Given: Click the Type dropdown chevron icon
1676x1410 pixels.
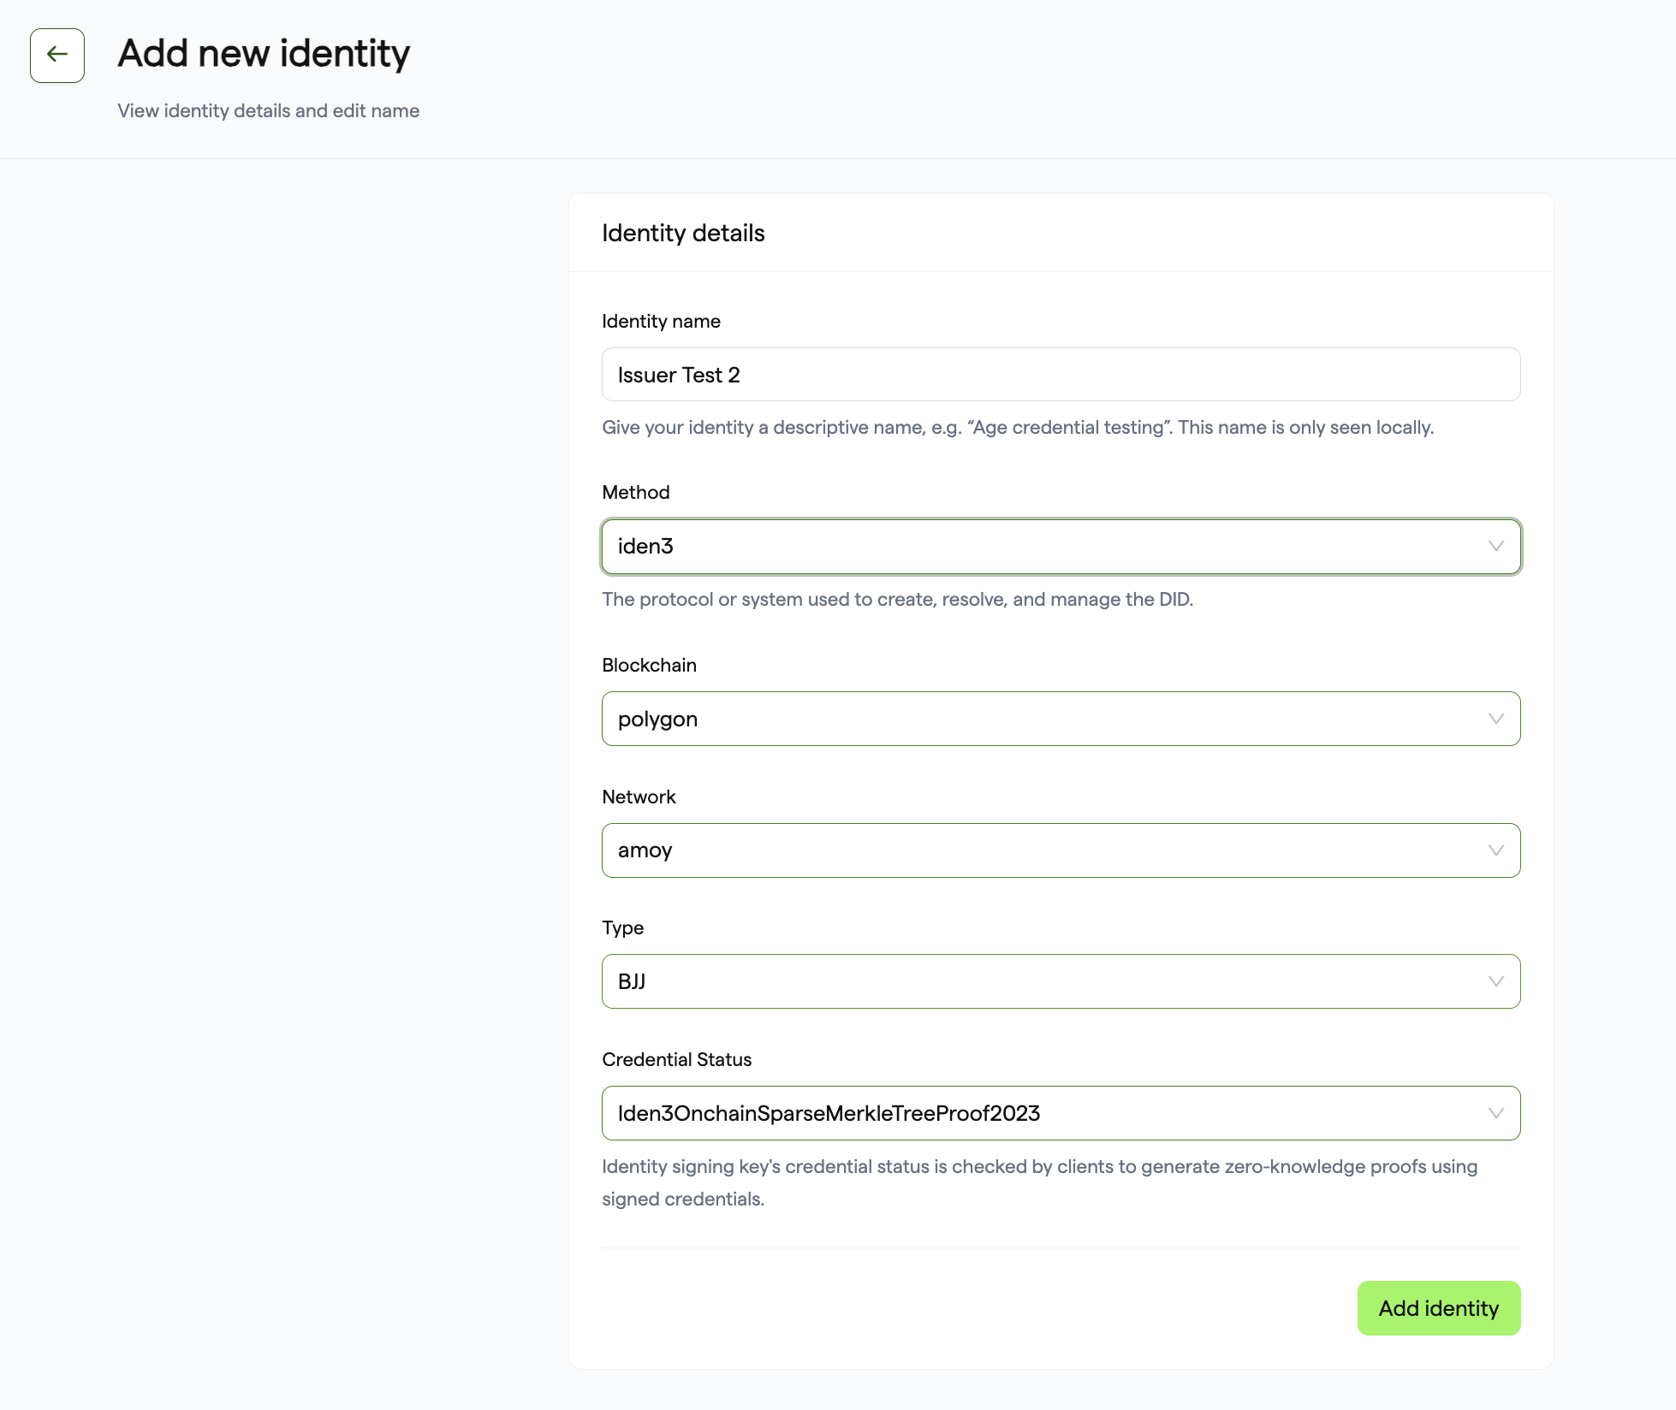Looking at the screenshot, I should point(1495,981).
